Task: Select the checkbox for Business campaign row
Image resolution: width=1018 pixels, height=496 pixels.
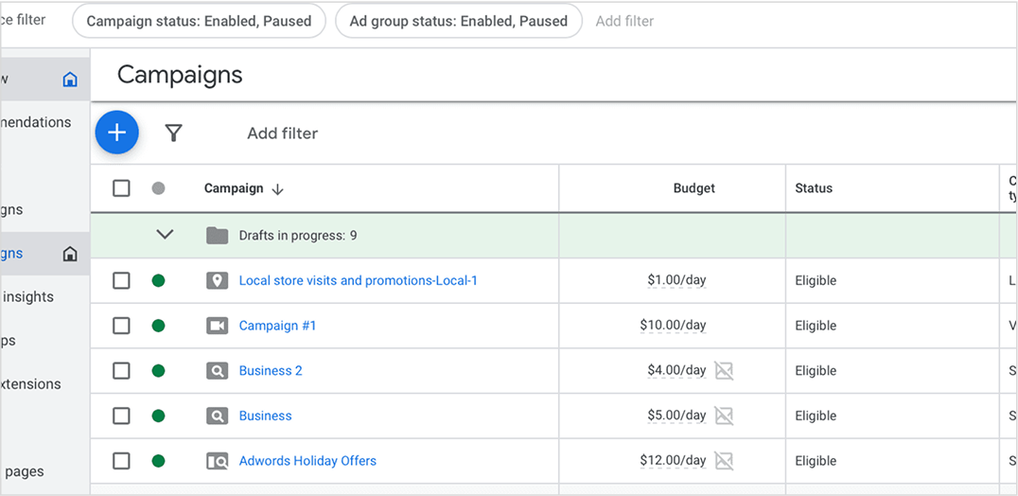Action: pos(121,416)
